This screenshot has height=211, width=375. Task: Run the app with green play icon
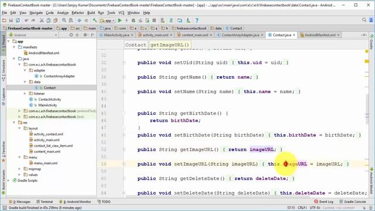click(120, 21)
